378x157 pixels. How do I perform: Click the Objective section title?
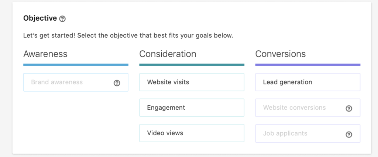40,18
